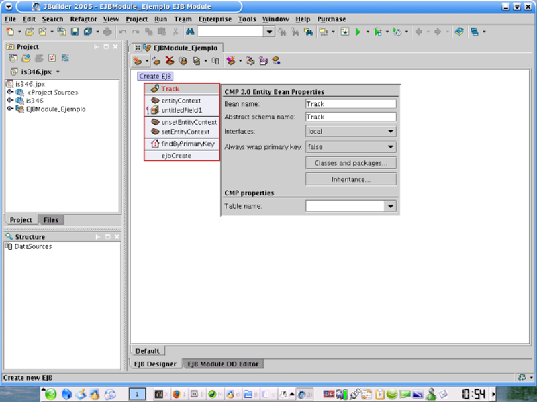Screen dimensions: 537x402
Task: Click the Classes and packages button
Action: click(351, 163)
